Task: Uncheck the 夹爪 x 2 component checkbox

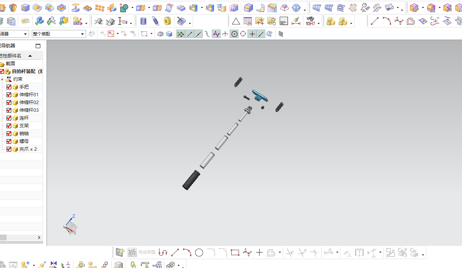Action: 9,149
